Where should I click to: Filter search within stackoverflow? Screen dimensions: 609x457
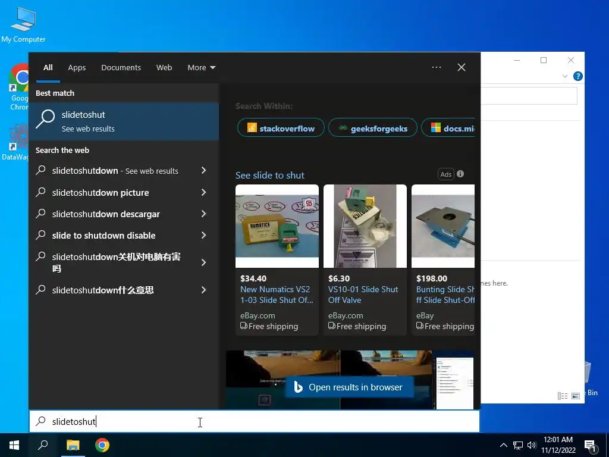tap(281, 128)
